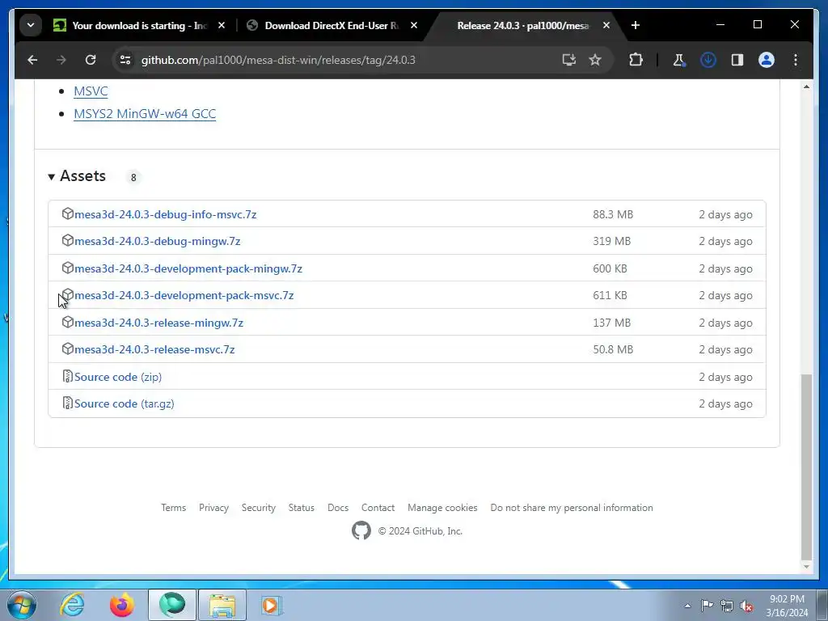The height and width of the screenshot is (621, 828).
Task: Open the MSYS2 MinGW-w64 GCC link
Action: click(145, 114)
